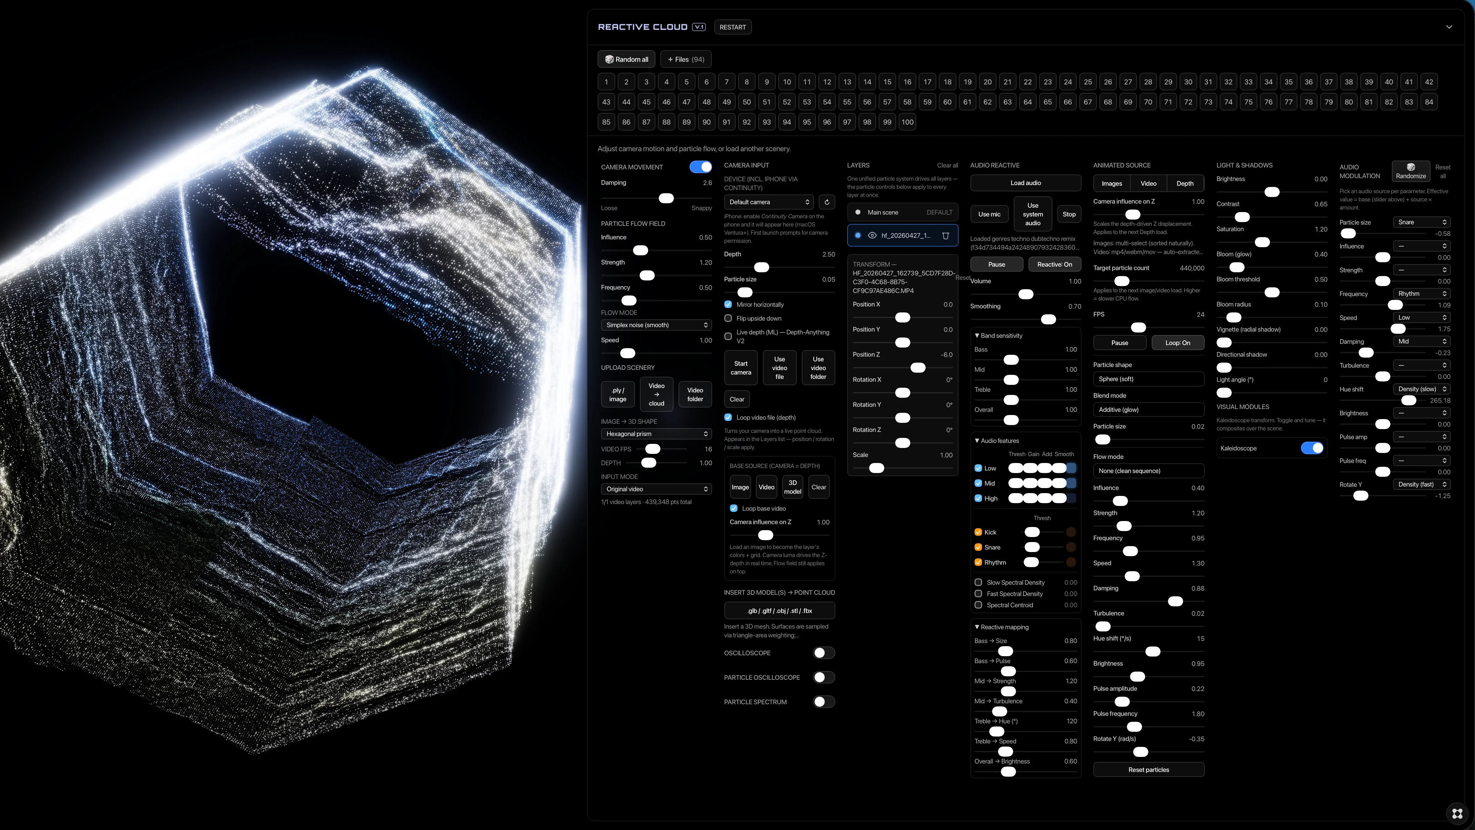Image resolution: width=1475 pixels, height=830 pixels.
Task: Click the .glb / .gltf / .obj model file input
Action: point(779,611)
